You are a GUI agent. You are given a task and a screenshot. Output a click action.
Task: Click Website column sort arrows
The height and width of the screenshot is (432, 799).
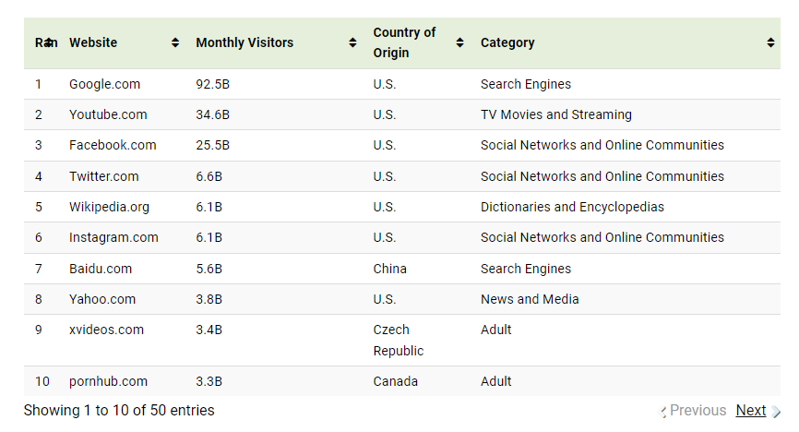[x=175, y=42]
